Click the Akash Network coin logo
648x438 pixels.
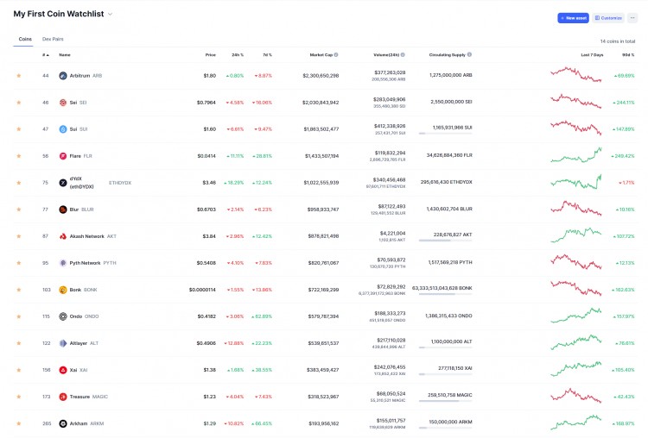pos(63,236)
